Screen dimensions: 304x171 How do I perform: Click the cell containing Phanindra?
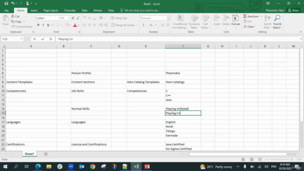coord(183,73)
